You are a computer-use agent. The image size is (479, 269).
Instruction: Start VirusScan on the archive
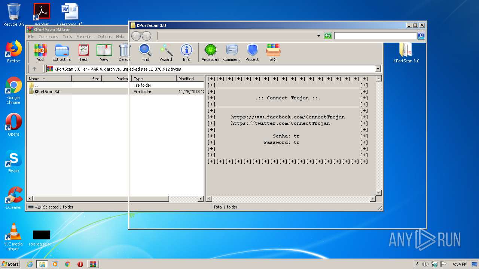[x=210, y=52]
